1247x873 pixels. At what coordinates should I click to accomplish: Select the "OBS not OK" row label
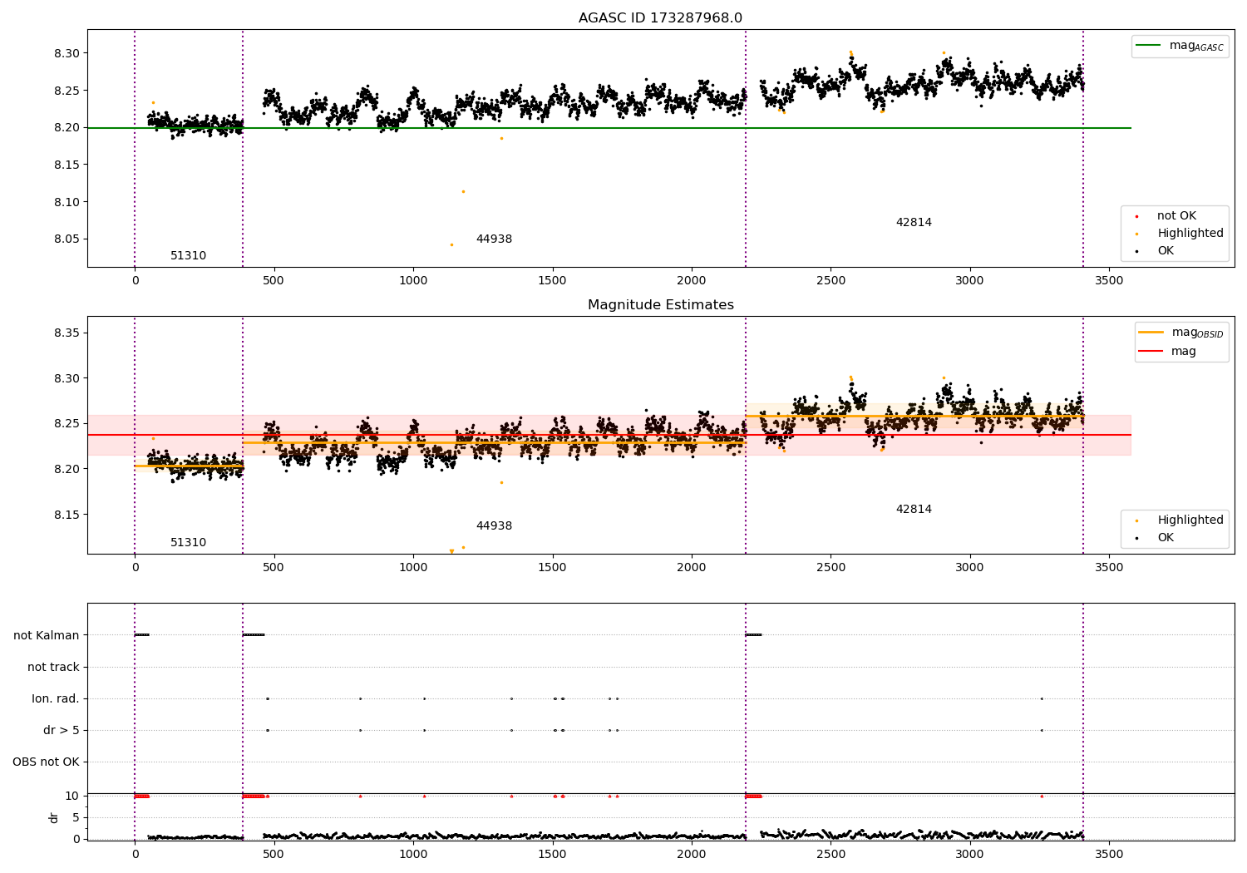46,762
